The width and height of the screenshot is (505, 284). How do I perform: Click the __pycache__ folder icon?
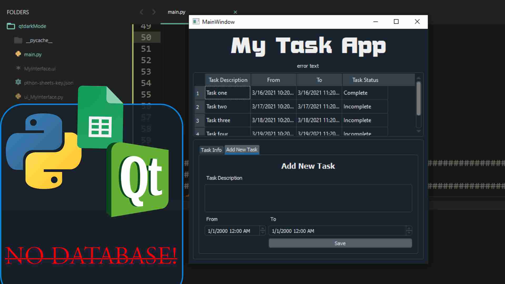tap(18, 40)
